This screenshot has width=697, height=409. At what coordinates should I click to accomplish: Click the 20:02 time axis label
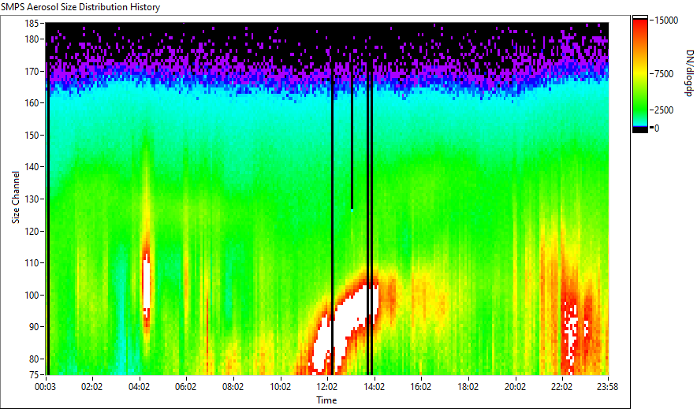click(x=515, y=387)
